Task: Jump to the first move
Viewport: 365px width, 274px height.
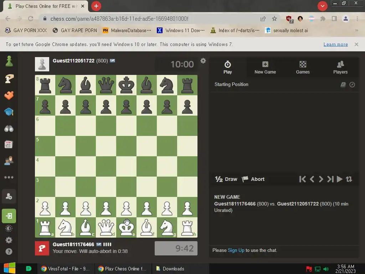Action: pyautogui.click(x=303, y=179)
